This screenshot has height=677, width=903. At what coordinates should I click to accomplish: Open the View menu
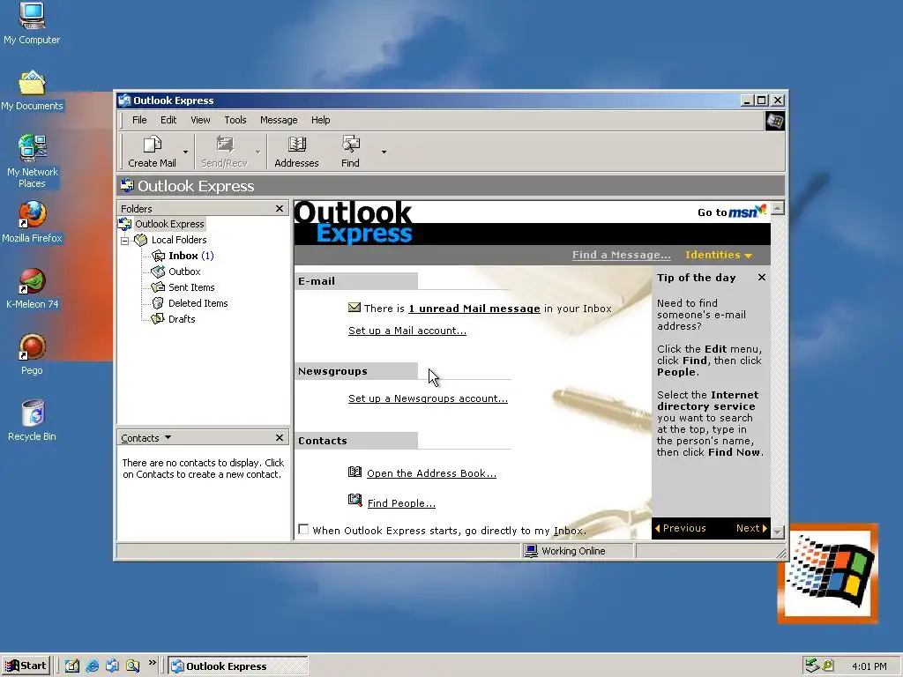click(200, 120)
